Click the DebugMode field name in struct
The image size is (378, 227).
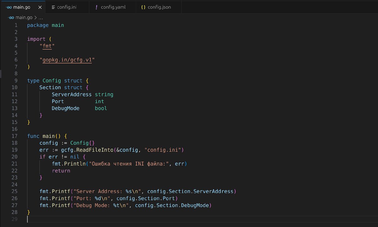click(x=66, y=108)
